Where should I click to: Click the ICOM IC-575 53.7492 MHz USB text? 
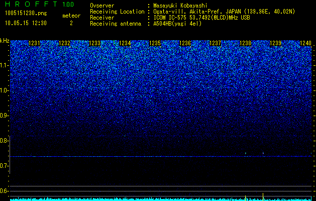coord(201,18)
